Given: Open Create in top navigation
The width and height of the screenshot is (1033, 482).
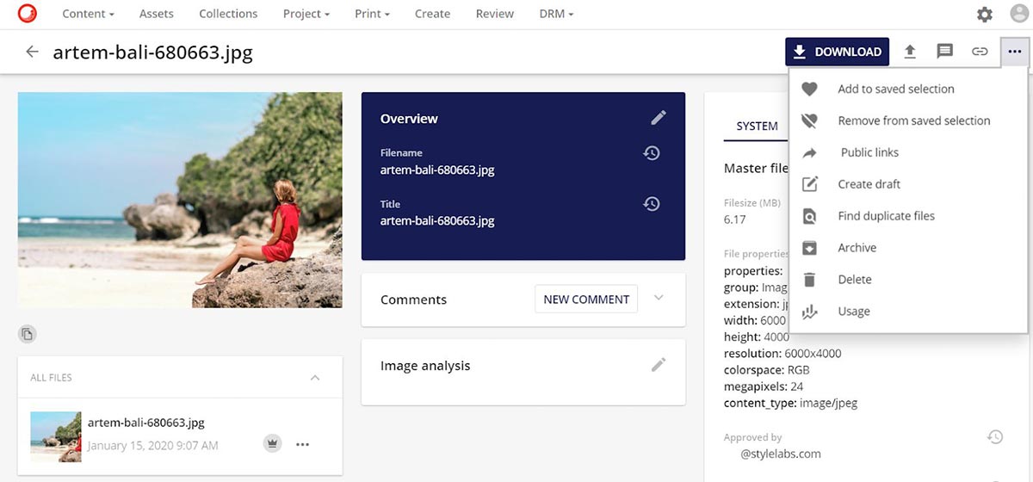Looking at the screenshot, I should pyautogui.click(x=432, y=14).
